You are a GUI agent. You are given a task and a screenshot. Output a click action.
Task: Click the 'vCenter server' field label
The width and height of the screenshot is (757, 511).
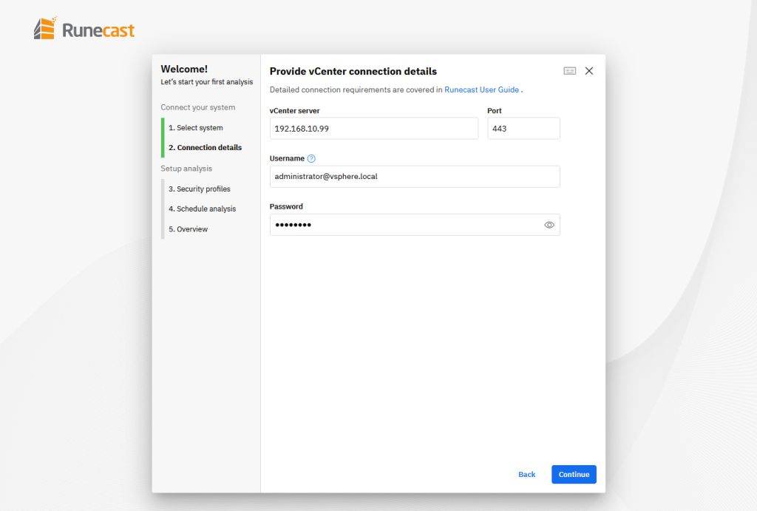[294, 111]
